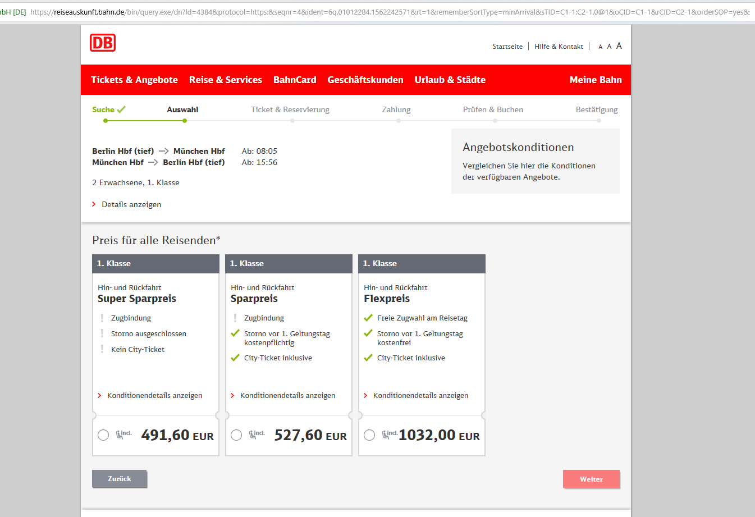755x517 pixels.
Task: Click the 491,60 EUR price
Action: coord(177,435)
